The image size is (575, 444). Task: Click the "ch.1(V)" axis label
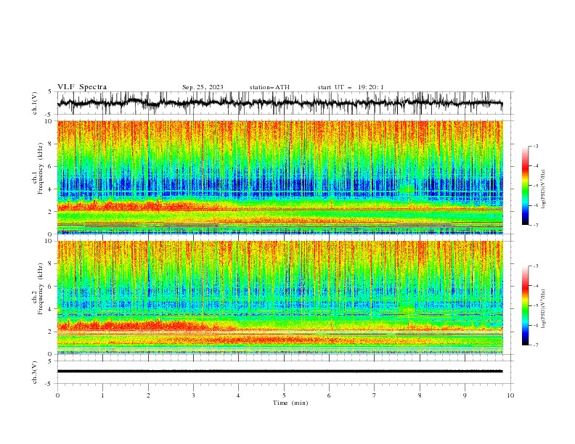[35, 103]
